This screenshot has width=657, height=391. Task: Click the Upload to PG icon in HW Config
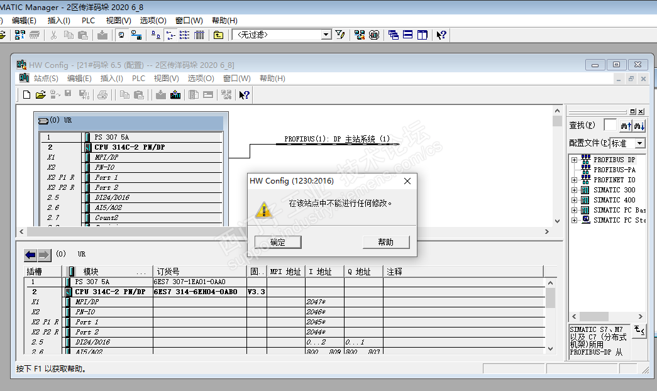click(x=175, y=95)
